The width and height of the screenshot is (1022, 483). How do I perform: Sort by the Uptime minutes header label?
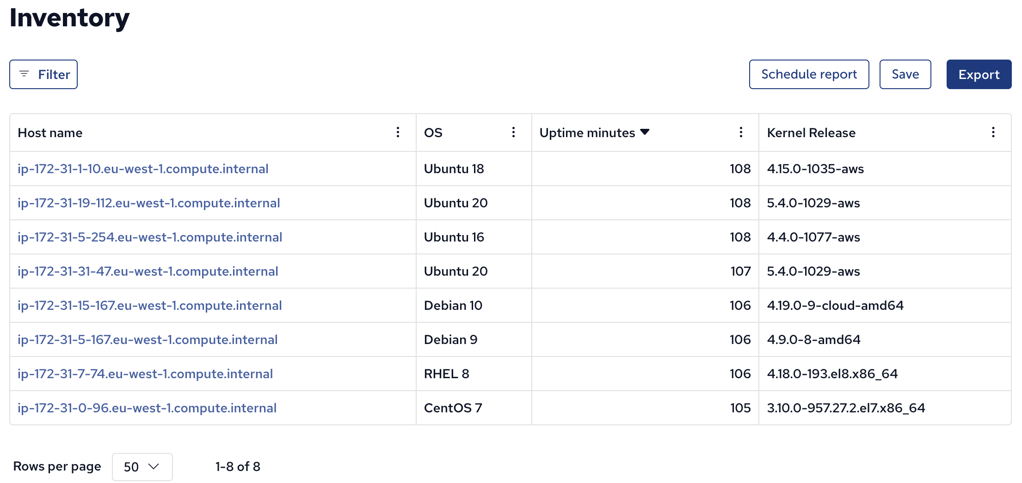pyautogui.click(x=587, y=133)
